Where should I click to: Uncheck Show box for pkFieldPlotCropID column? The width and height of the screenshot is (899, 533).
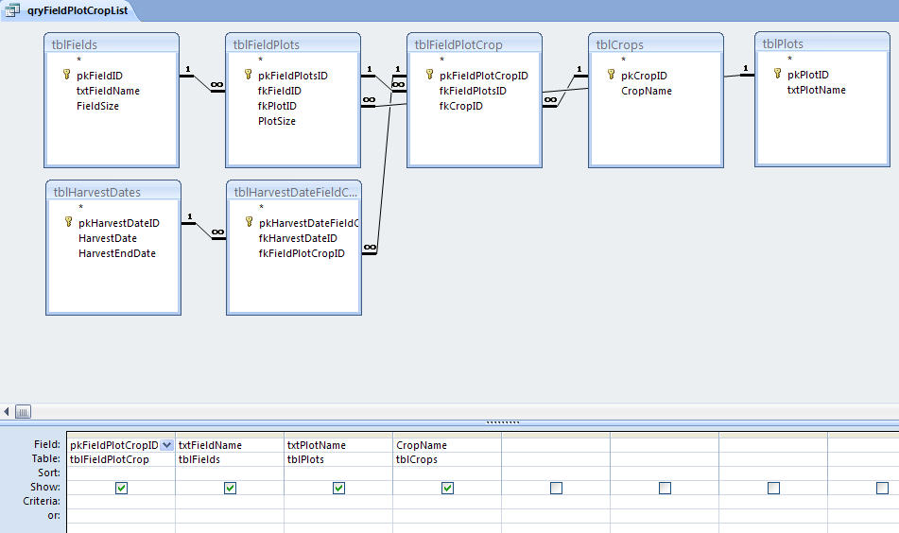(121, 488)
